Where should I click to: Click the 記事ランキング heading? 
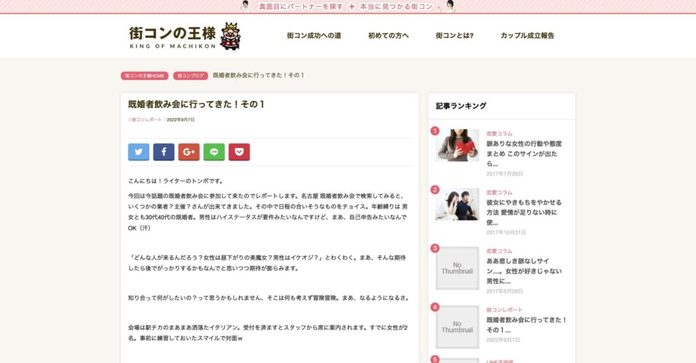click(x=462, y=106)
